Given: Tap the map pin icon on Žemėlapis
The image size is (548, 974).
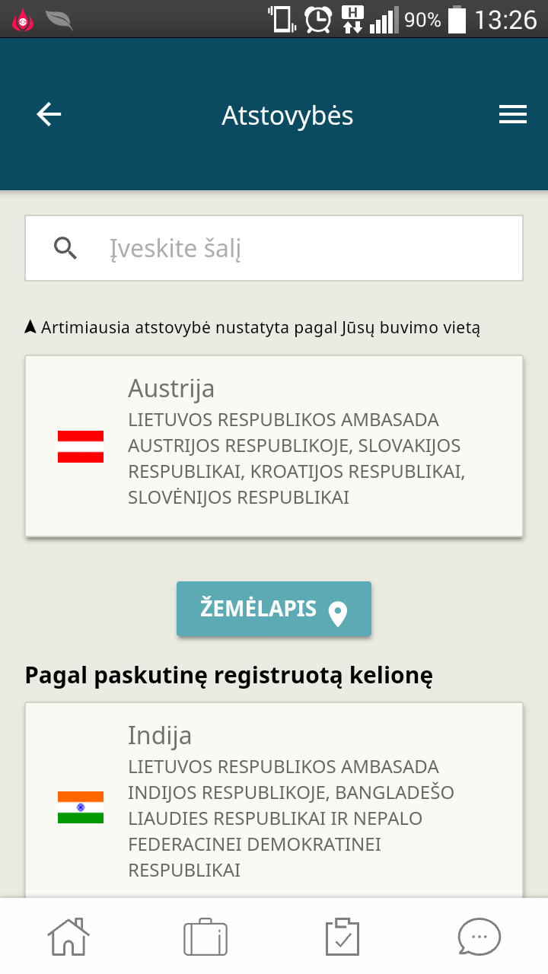Looking at the screenshot, I should pyautogui.click(x=337, y=612).
